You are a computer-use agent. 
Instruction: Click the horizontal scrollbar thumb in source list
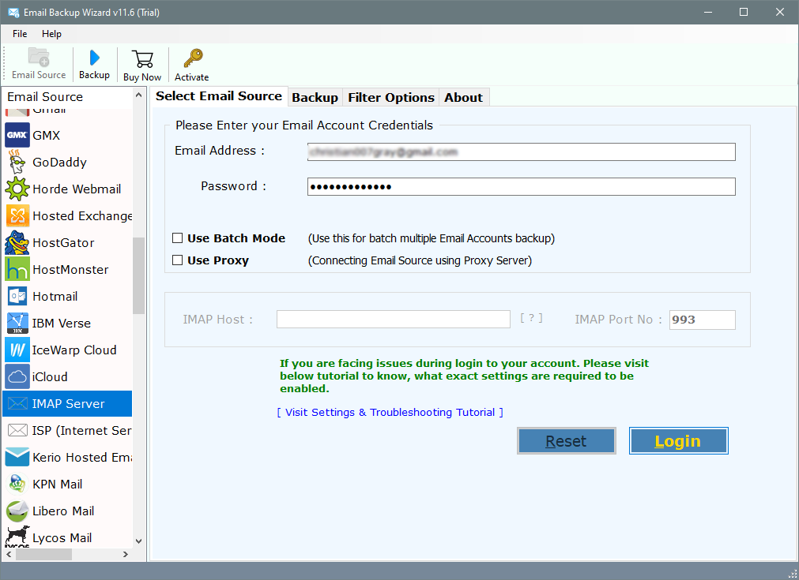43,554
